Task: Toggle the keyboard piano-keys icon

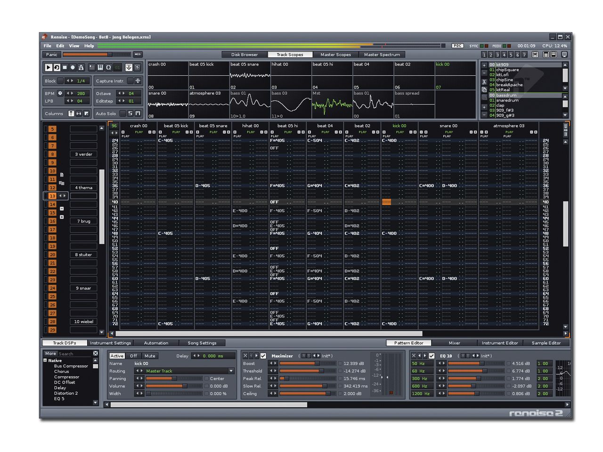Action: click(x=100, y=68)
